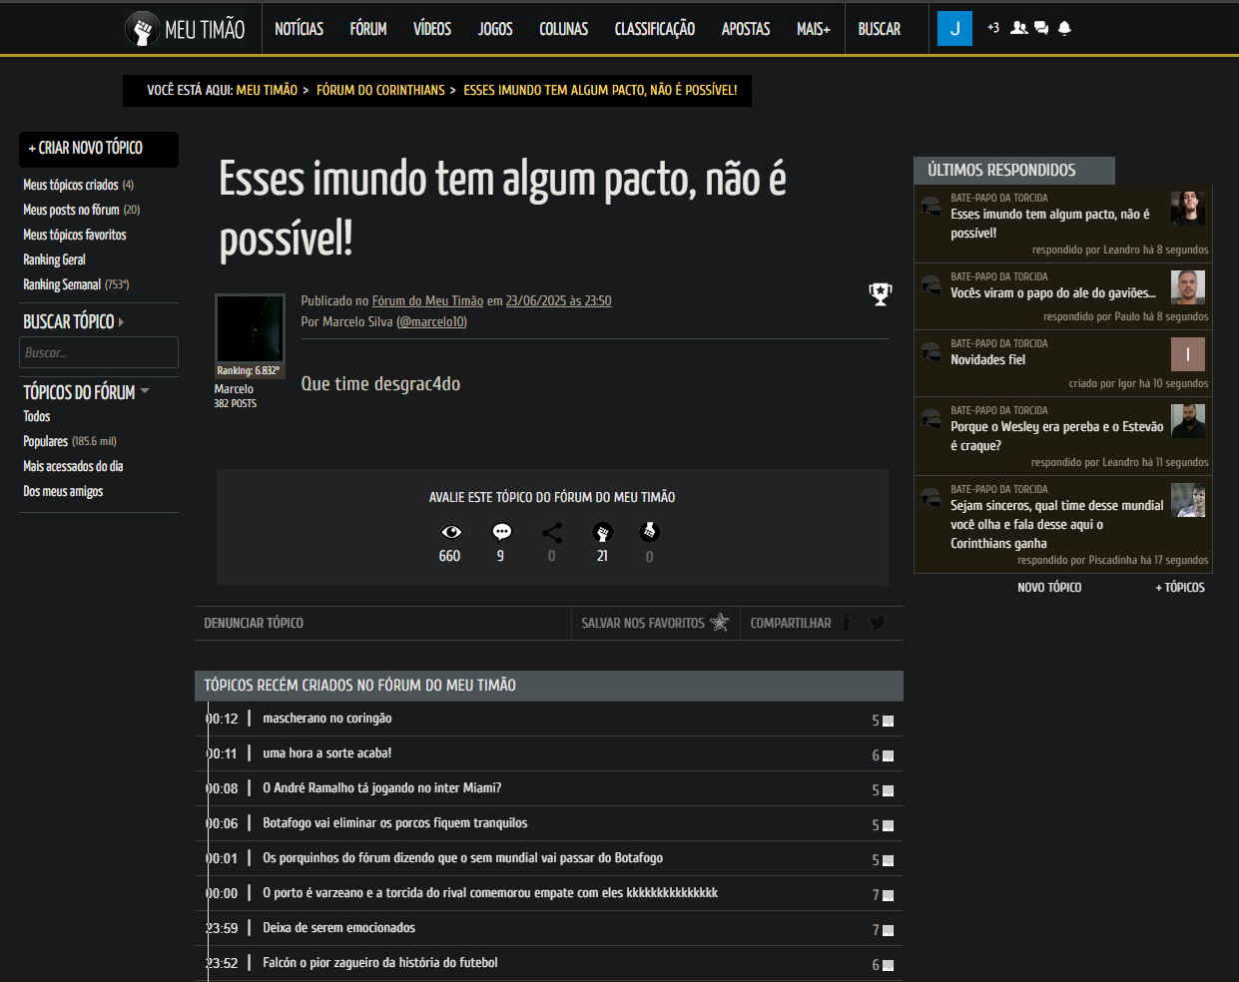Click the comments bubble icon showing 9
Image resolution: width=1239 pixels, height=982 pixels.
coord(501,532)
